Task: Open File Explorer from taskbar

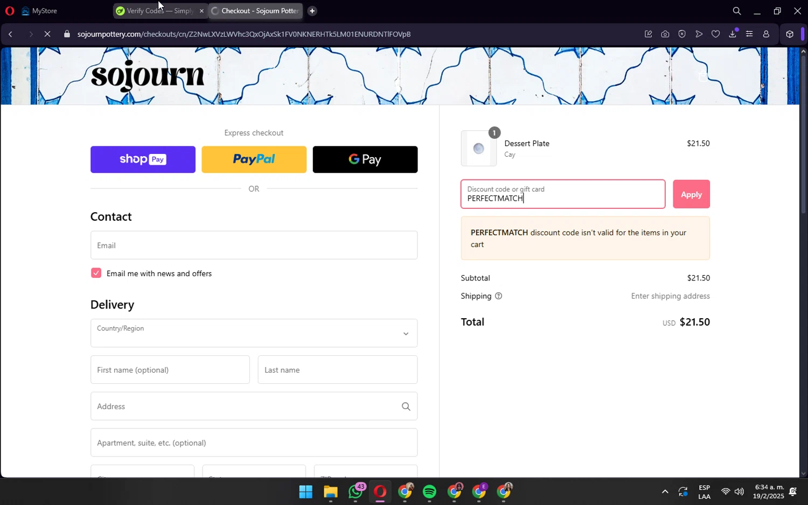Action: [x=330, y=492]
